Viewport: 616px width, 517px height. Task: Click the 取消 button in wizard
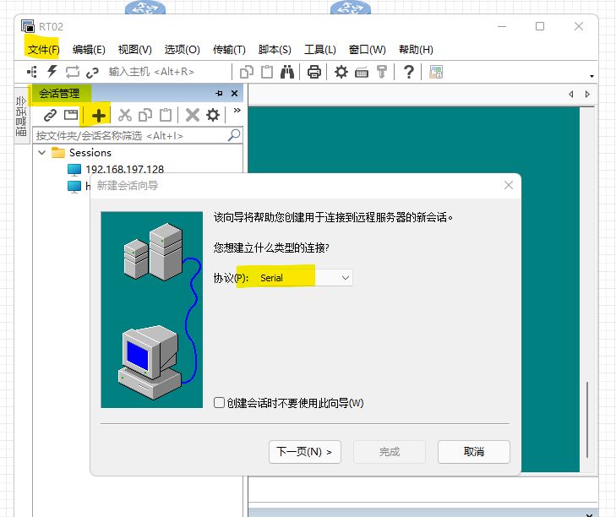(x=473, y=452)
